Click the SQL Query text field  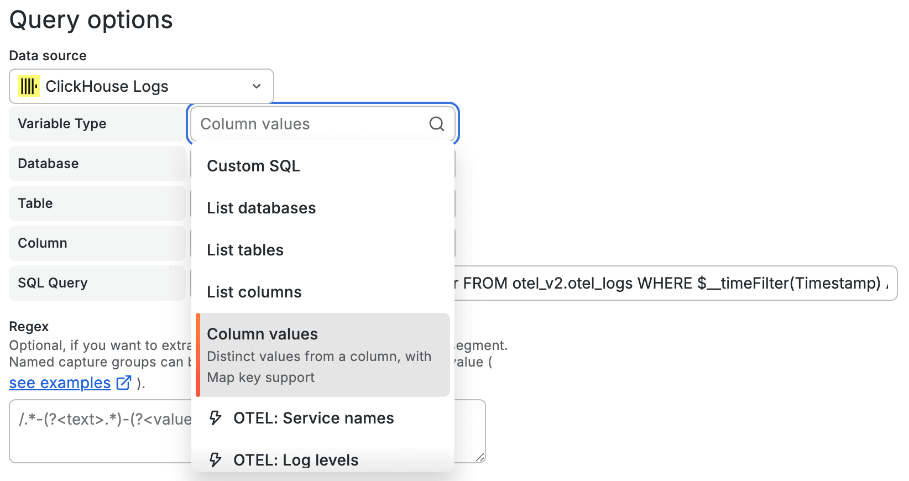pyautogui.click(x=675, y=283)
